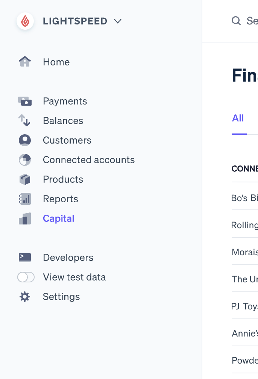This screenshot has width=258, height=379.
Task: Switch to the All tab
Action: pyautogui.click(x=238, y=118)
